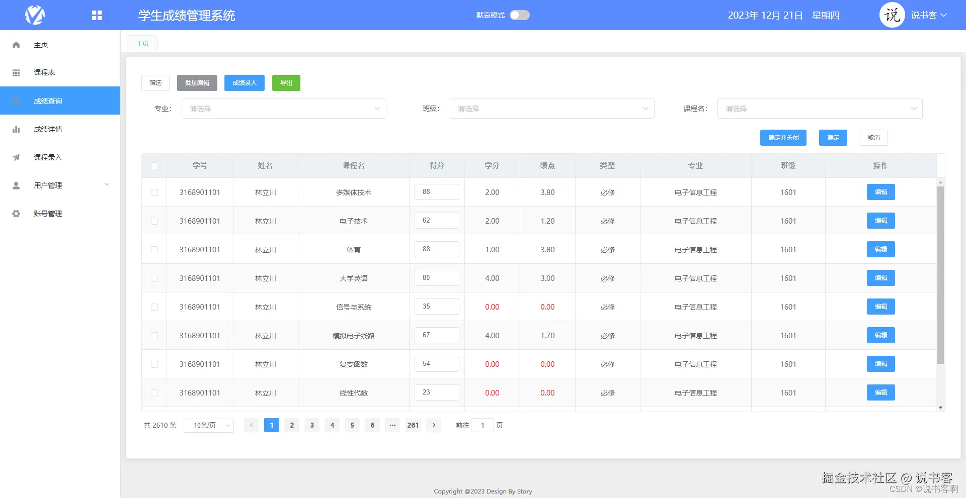Edit the 线性代数 row

click(x=881, y=392)
